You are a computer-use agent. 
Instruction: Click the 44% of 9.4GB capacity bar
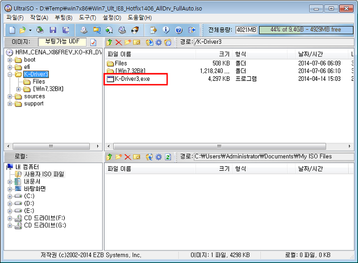[306, 30]
